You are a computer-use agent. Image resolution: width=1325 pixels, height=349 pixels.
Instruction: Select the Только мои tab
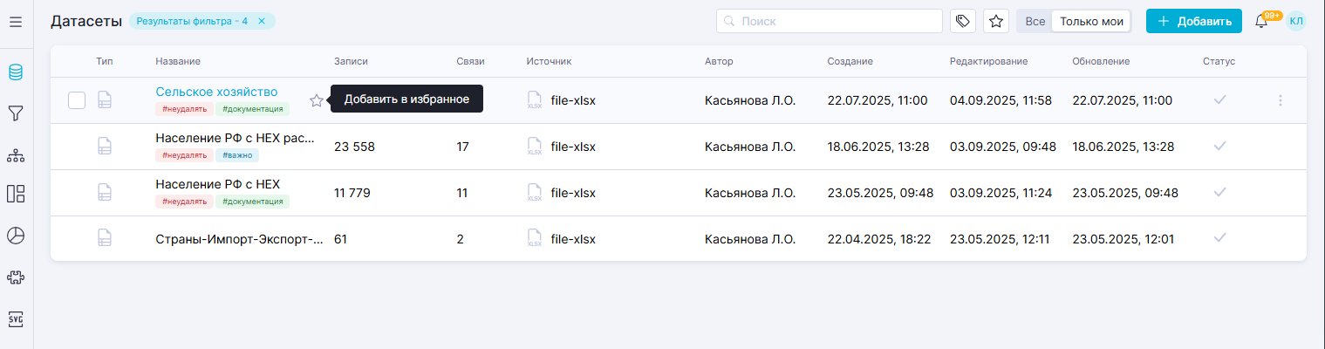(1090, 21)
